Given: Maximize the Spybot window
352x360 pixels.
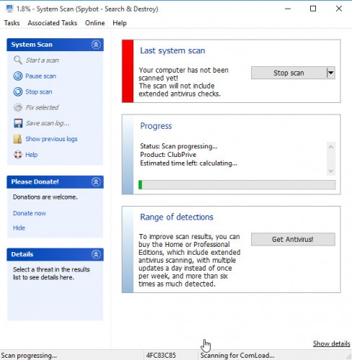Looking at the screenshot, I should 313,9.
